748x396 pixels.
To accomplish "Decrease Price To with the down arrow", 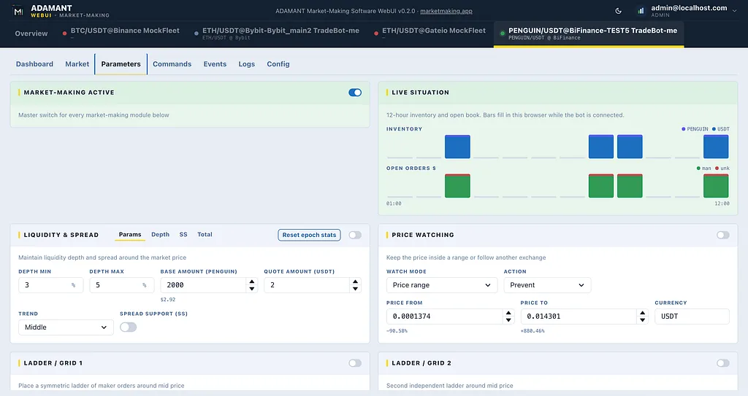I will point(643,320).
